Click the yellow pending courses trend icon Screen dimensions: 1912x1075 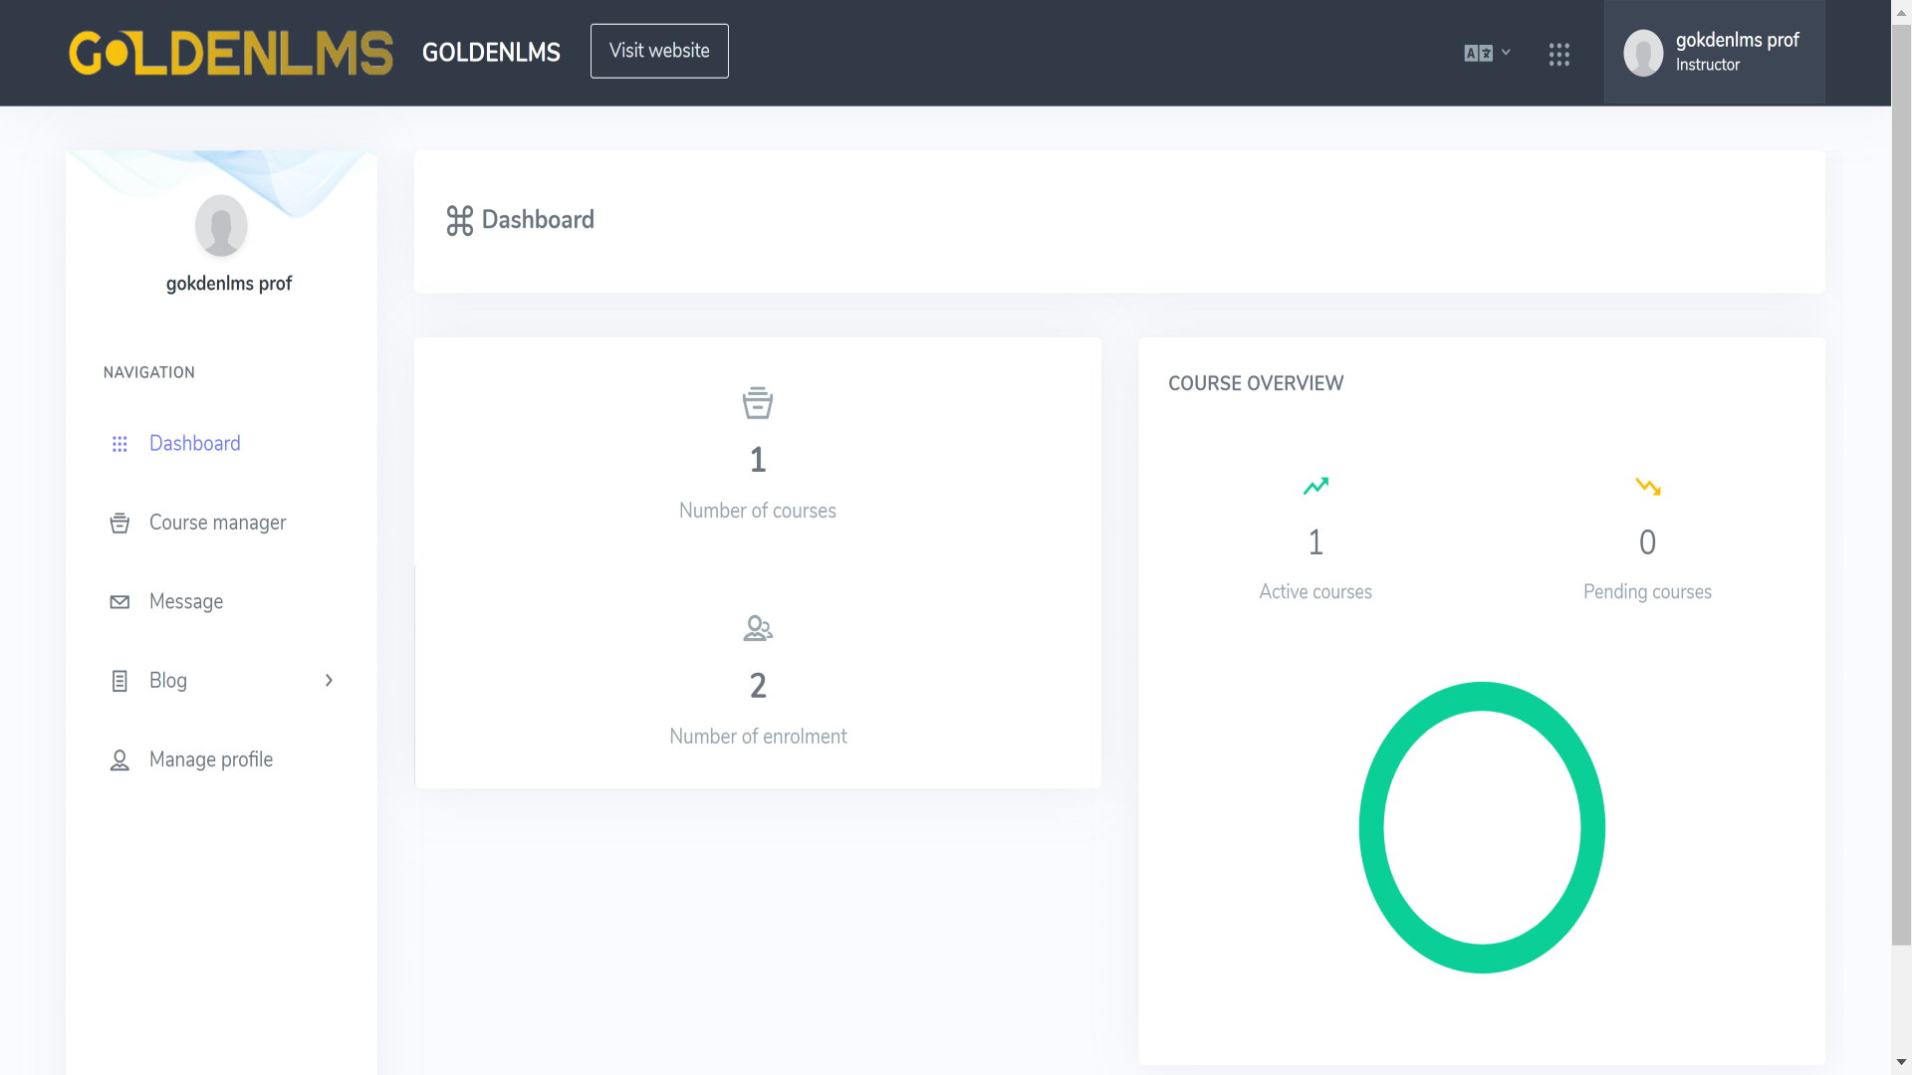coord(1648,487)
